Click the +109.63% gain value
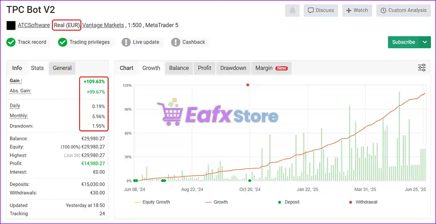The image size is (436, 224). 94,82
